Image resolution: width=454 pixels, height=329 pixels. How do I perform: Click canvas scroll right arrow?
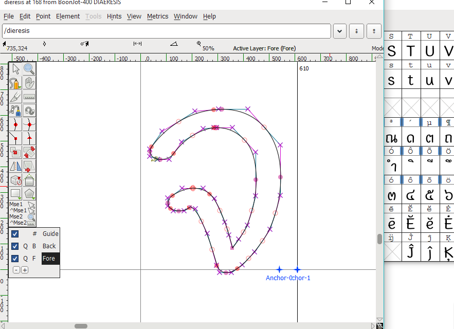click(x=373, y=326)
